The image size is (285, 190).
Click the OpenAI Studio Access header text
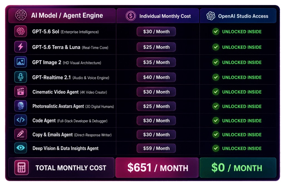pyautogui.click(x=243, y=16)
